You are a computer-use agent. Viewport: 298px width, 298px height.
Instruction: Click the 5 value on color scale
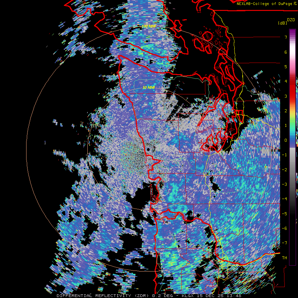coord(286,67)
